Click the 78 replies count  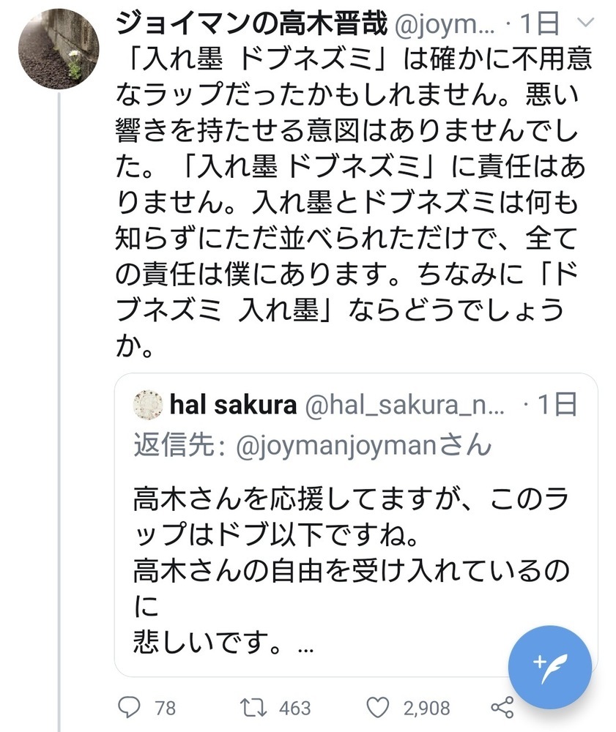(x=165, y=708)
